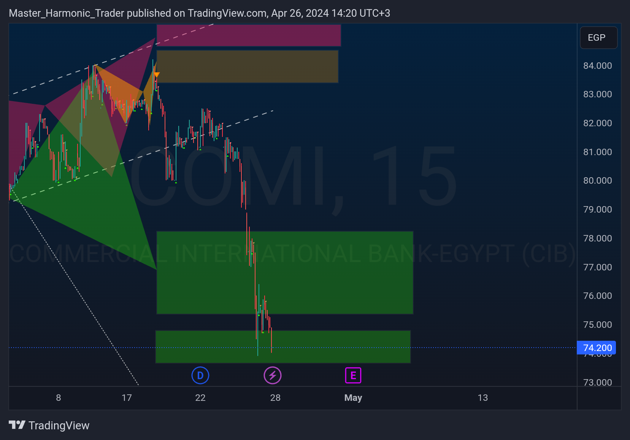
Task: Click the date label 28 on time axis
Action: [x=275, y=398]
